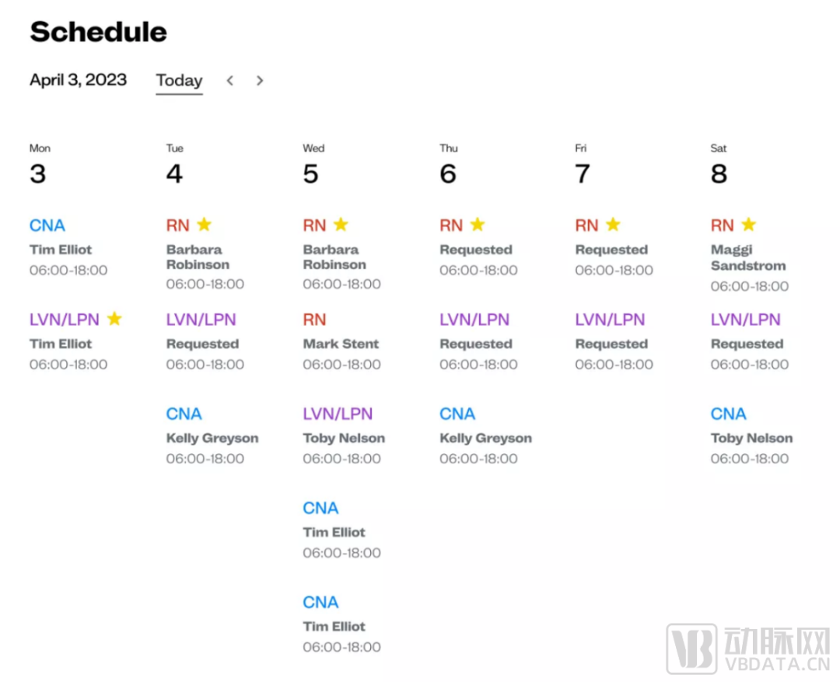Select Tuesday's requested LVN/LPN shift
The height and width of the screenshot is (682, 840).
202,343
